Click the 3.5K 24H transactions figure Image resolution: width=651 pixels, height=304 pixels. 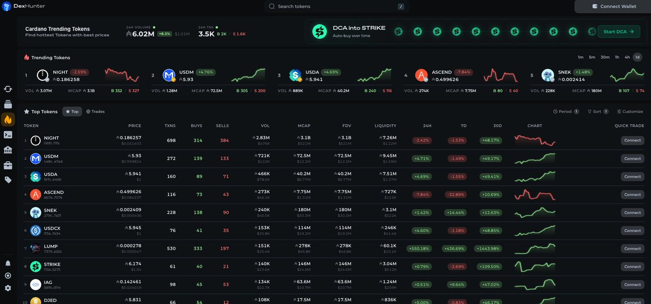point(206,34)
